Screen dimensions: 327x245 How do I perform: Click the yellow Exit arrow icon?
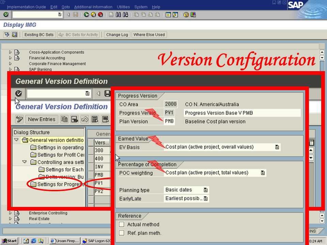tap(93, 15)
